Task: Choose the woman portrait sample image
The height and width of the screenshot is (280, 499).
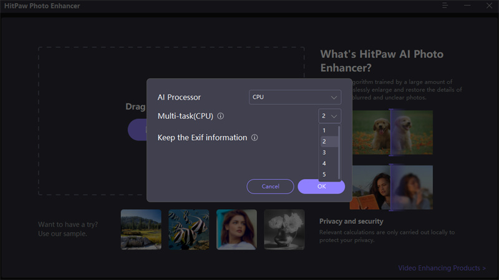Action: (236, 229)
